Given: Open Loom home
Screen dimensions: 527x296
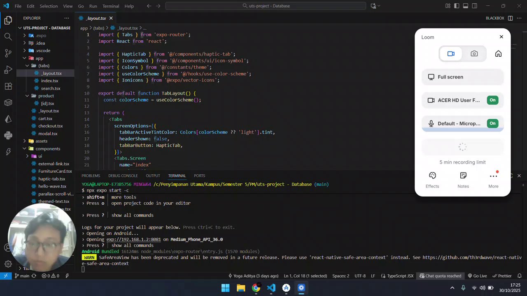Looking at the screenshot, I should point(498,54).
